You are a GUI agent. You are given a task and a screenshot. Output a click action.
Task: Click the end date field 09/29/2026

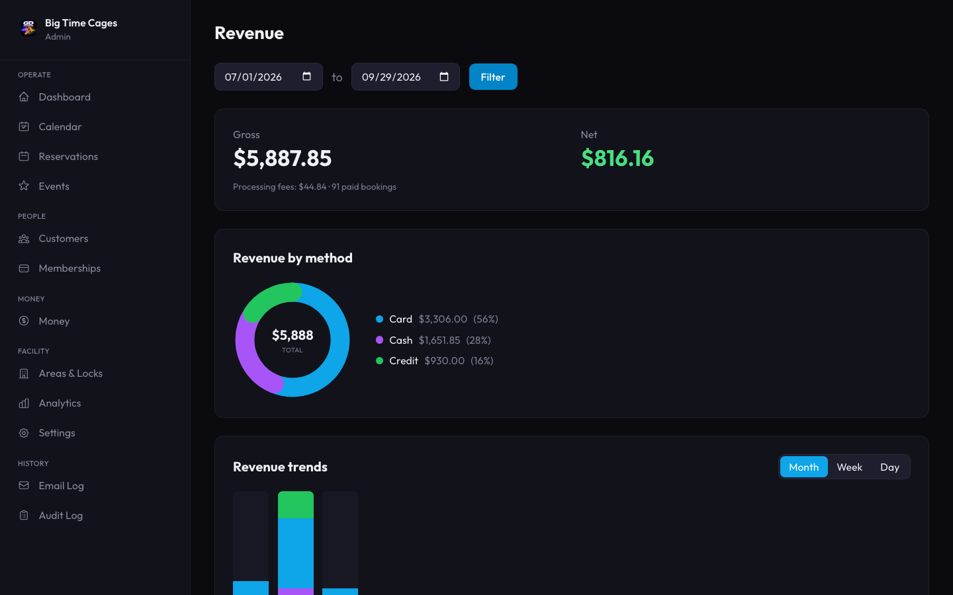click(406, 77)
